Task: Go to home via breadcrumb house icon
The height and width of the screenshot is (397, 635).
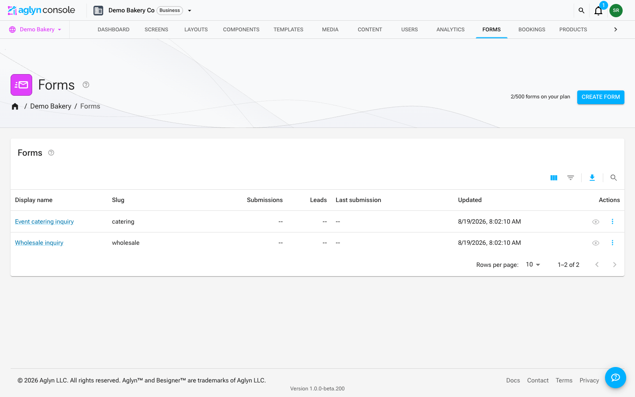Action: [x=15, y=106]
